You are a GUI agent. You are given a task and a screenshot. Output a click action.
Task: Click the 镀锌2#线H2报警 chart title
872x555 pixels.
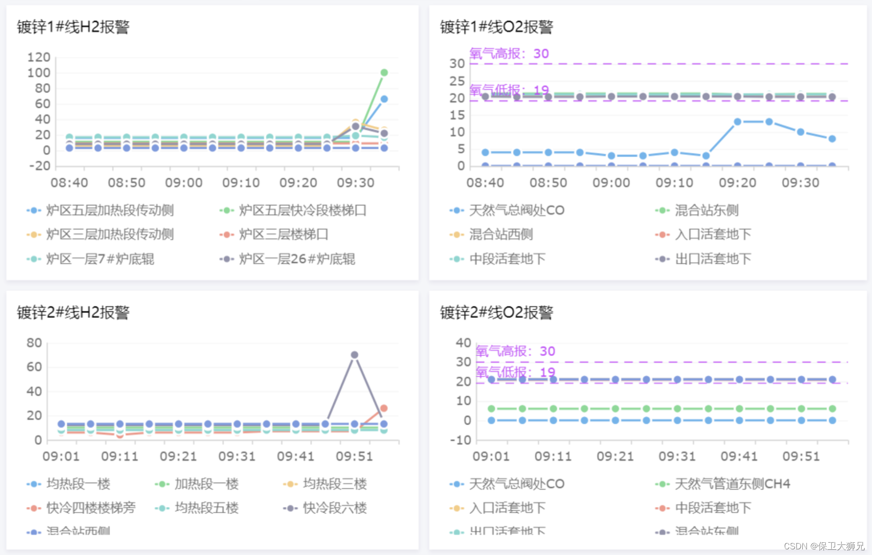(x=73, y=312)
